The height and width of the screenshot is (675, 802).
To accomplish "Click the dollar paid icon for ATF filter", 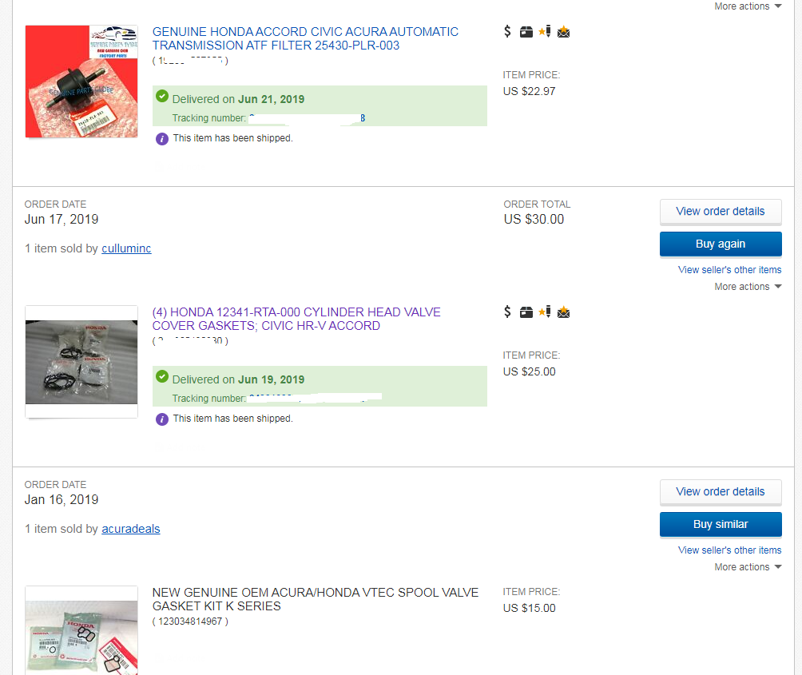I will (507, 32).
